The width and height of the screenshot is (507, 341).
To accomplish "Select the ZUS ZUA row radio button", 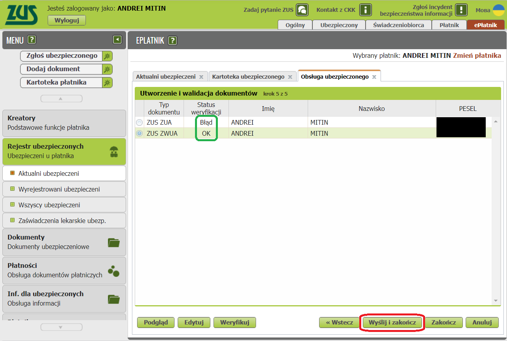I will pos(139,123).
